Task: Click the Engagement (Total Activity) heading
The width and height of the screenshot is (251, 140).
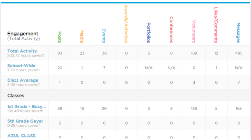Action: (23, 36)
